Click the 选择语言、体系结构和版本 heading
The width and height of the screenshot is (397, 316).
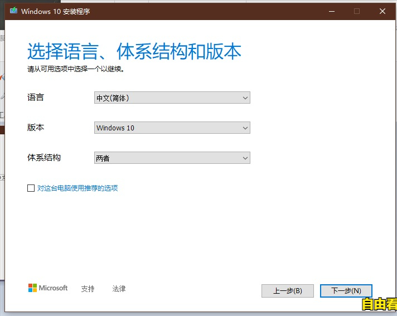point(134,51)
